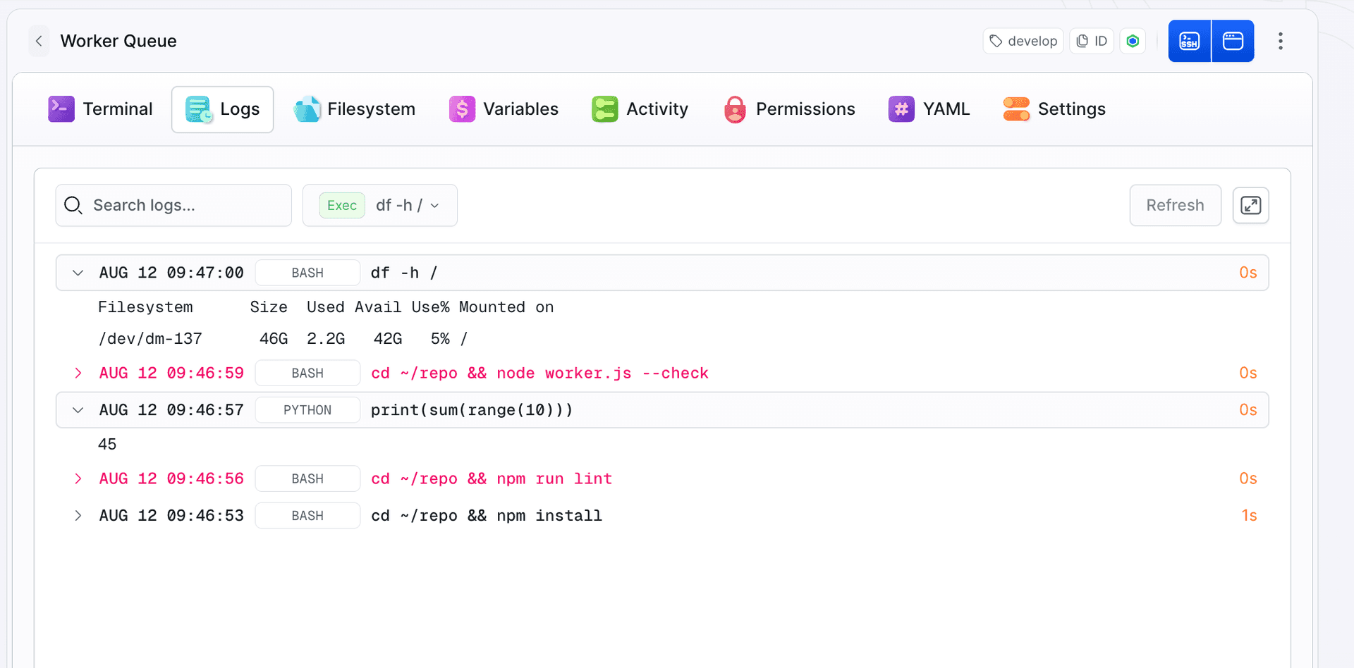Click the green status hexagon icon
The image size is (1354, 668).
click(1133, 41)
